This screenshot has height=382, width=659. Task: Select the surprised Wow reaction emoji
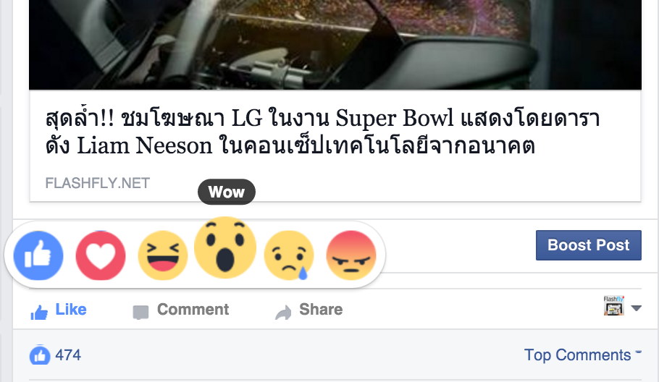[225, 247]
